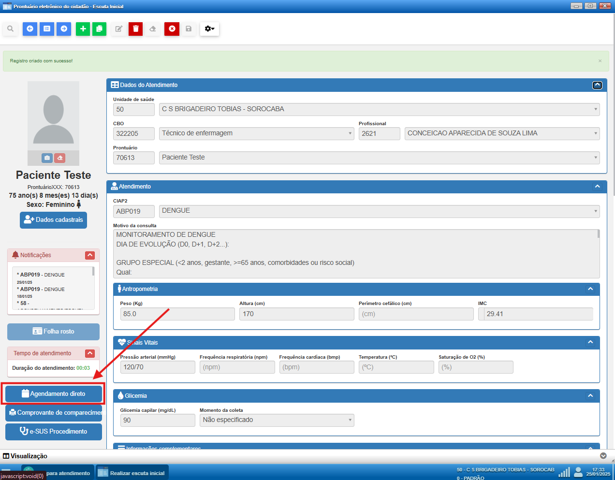The image size is (615, 480).
Task: Click the Peso (Kg) input field
Action: (x=177, y=314)
